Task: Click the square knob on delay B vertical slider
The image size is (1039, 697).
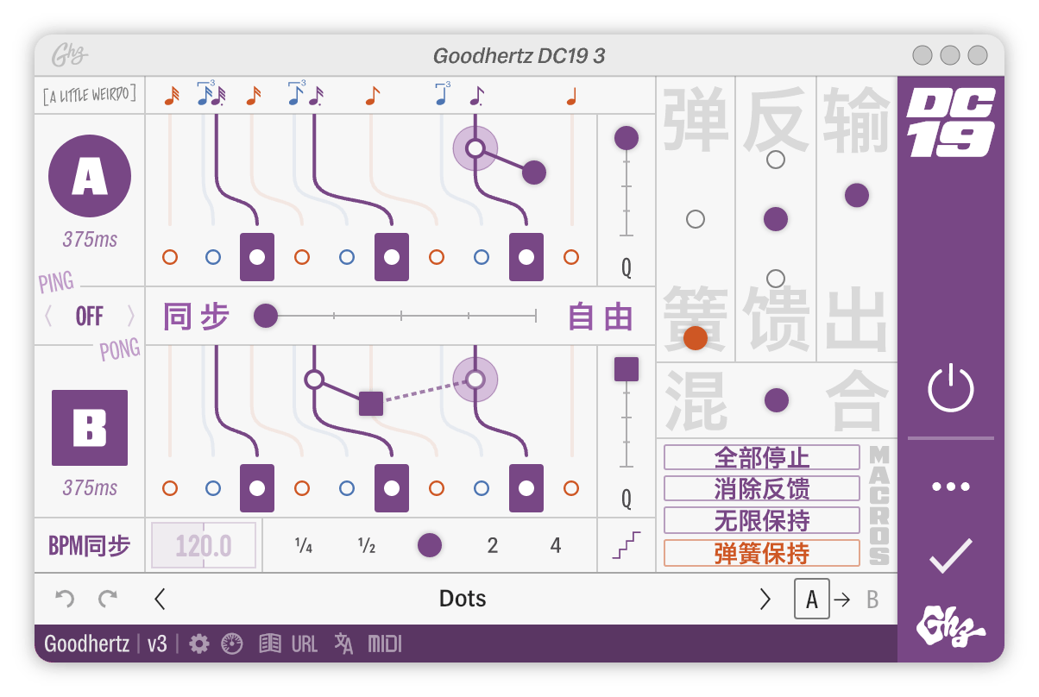Action: click(627, 369)
